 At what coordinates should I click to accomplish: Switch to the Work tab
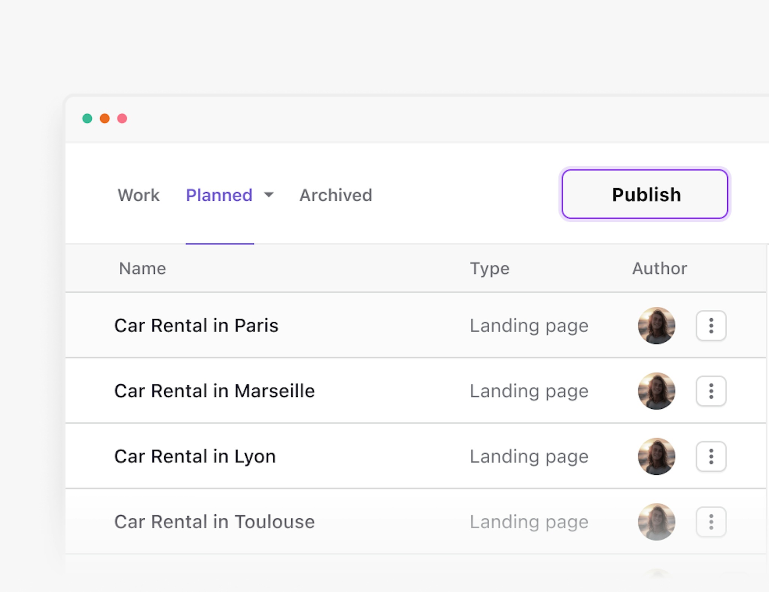click(x=139, y=195)
